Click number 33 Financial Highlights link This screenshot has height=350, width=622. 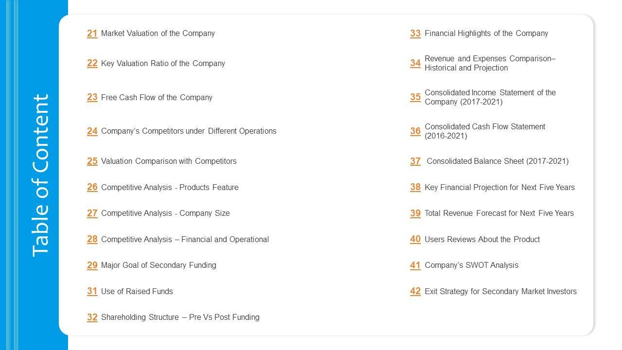(x=415, y=34)
